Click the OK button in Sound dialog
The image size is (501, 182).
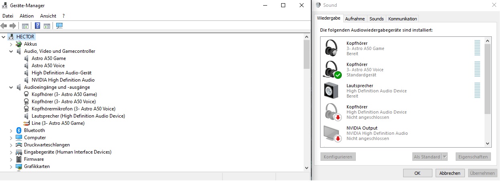(418, 173)
